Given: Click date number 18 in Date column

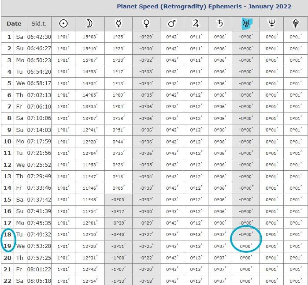Looking at the screenshot, I should (x=7, y=234).
